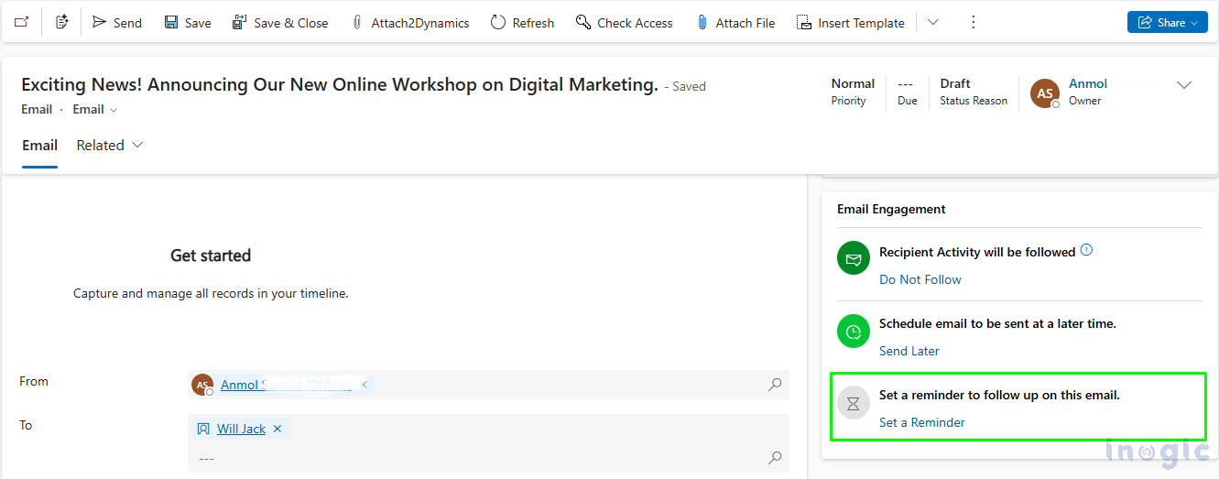
Task: Open the Anmol sender link in From
Action: [286, 385]
